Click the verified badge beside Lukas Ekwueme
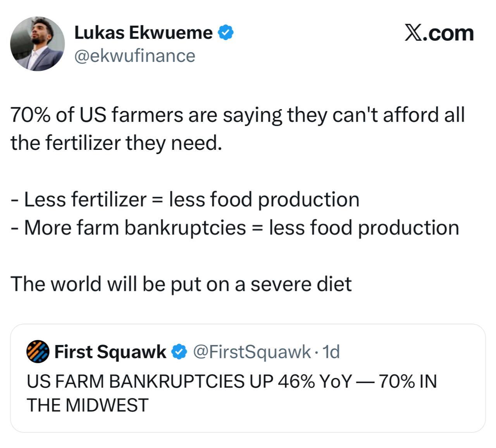Viewport: 496px width, 448px height. pyautogui.click(x=226, y=33)
